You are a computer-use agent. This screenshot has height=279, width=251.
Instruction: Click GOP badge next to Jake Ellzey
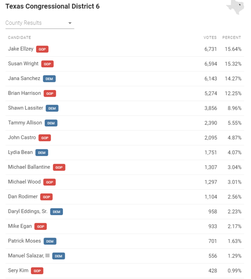(42, 49)
